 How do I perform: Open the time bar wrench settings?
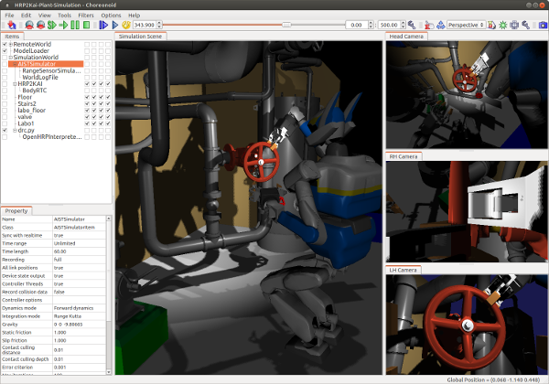410,25
